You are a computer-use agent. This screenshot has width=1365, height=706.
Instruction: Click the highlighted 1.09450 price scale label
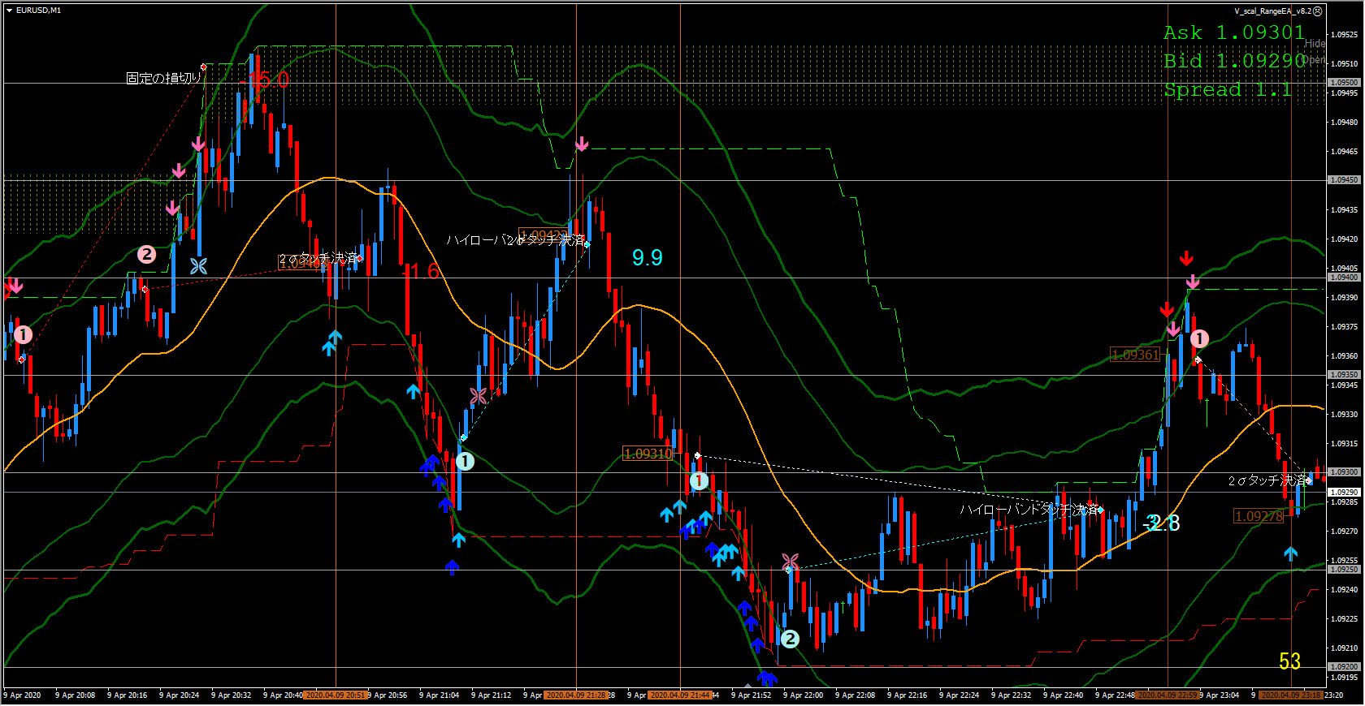pyautogui.click(x=1344, y=180)
